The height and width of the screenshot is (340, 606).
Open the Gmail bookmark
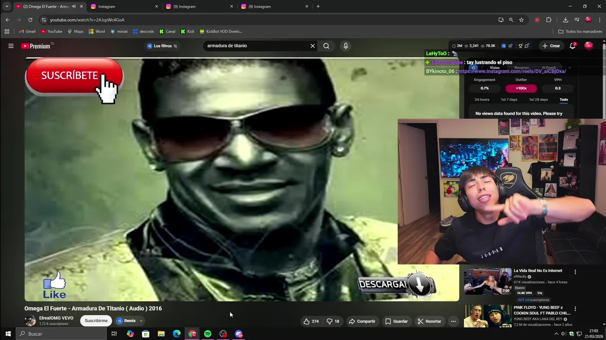point(27,32)
